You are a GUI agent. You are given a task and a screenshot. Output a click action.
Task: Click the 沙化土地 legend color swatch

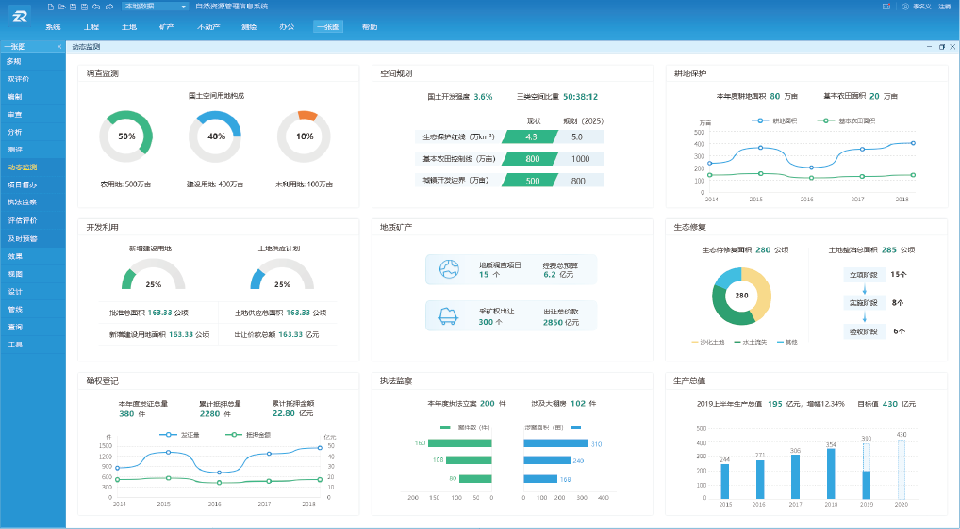pos(696,341)
